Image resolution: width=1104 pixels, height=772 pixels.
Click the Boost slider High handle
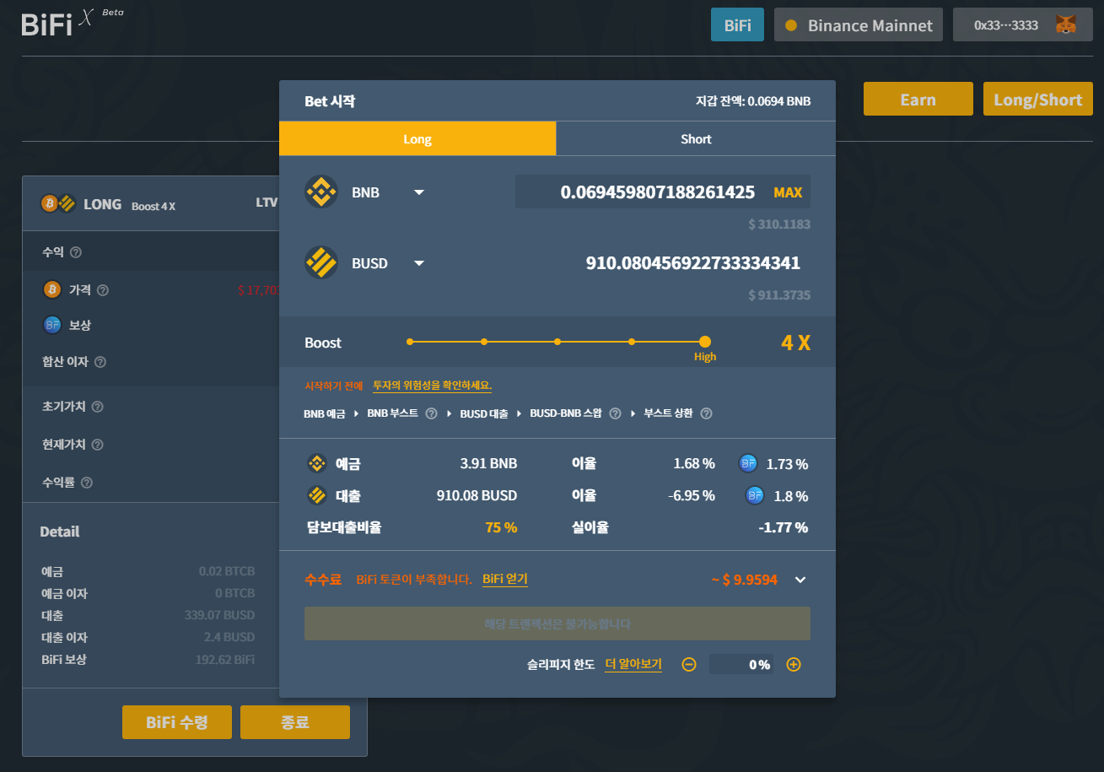[705, 342]
